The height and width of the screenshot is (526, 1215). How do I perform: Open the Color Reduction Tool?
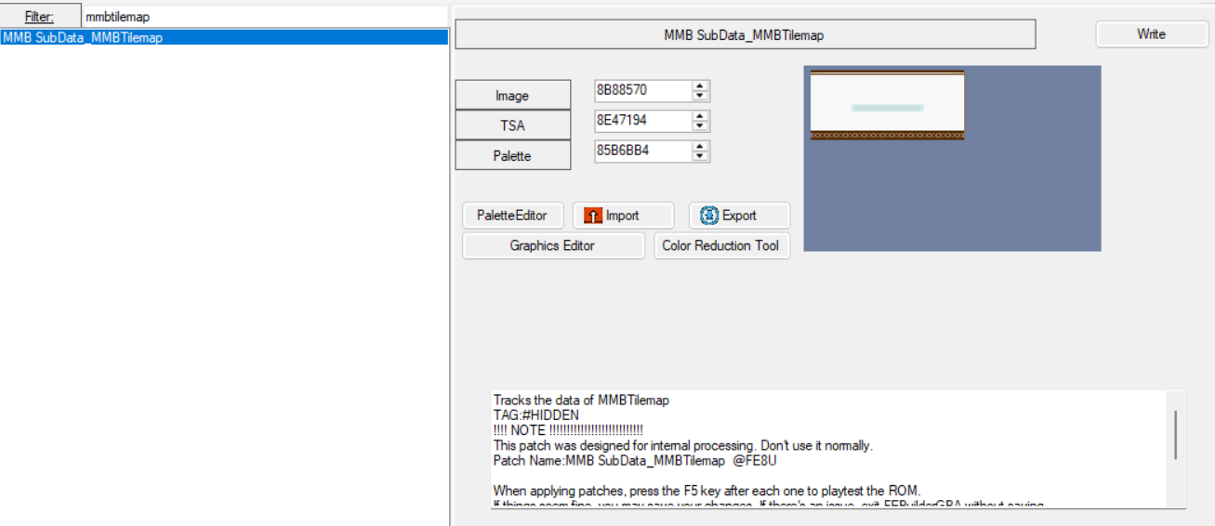coord(722,246)
